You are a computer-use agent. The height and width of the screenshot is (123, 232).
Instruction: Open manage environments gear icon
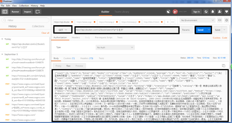(227, 20)
